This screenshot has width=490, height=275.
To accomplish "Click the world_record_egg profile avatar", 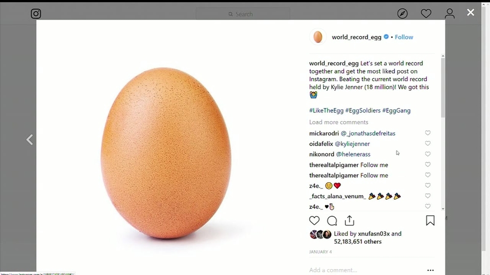I will (x=318, y=37).
